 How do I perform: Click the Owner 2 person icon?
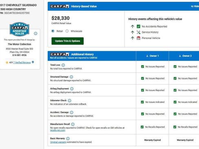pyautogui.click(x=180, y=56)
